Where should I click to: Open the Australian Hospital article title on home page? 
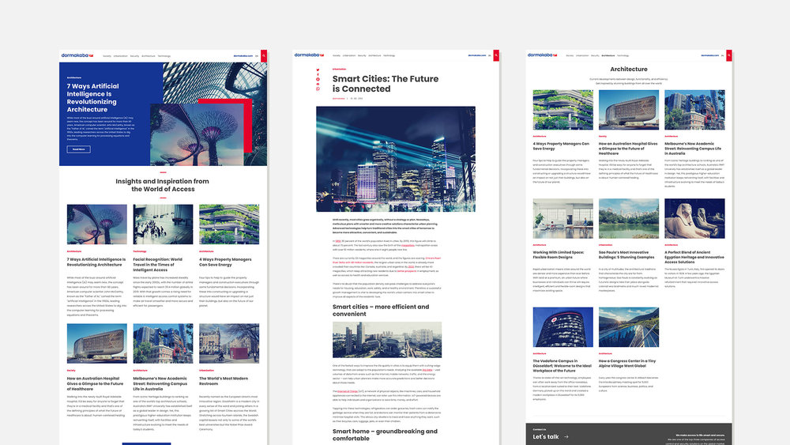click(x=96, y=383)
